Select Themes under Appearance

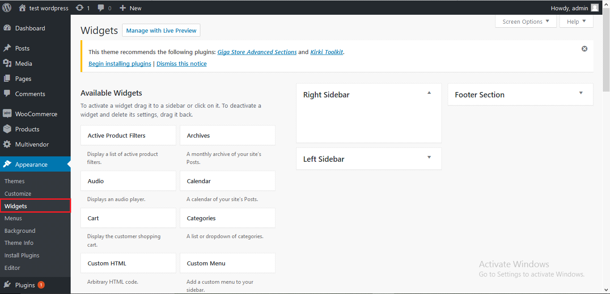(14, 181)
